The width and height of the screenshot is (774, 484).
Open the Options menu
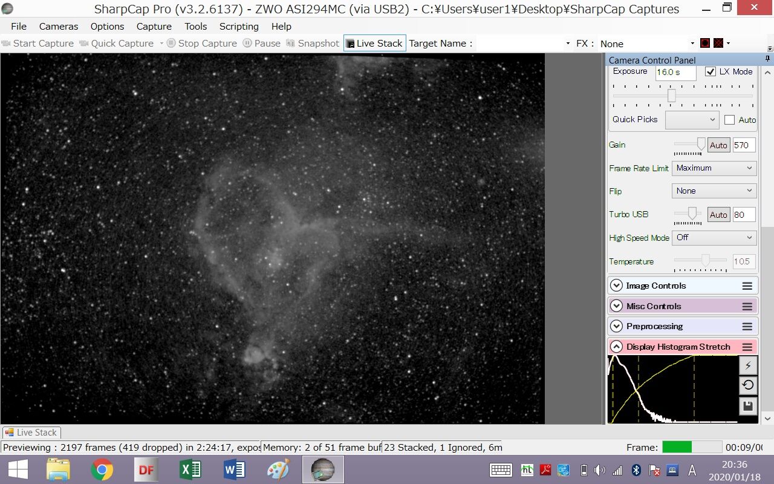(x=107, y=26)
